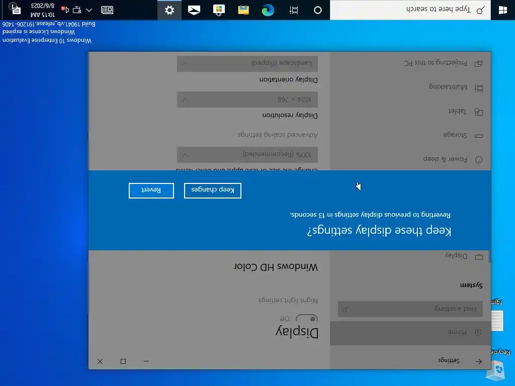
Task: Show hidden system tray icons chevron
Action: pos(89,10)
